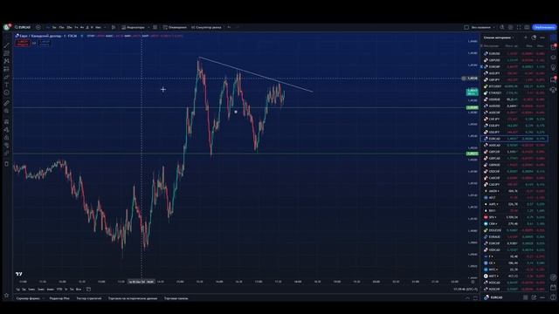Image resolution: width=559 pixels, height=314 pixels.
Task: Set date range to 1д
Action: 17,290
